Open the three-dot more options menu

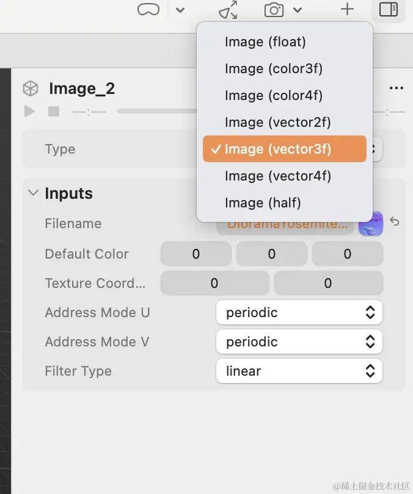coord(396,88)
